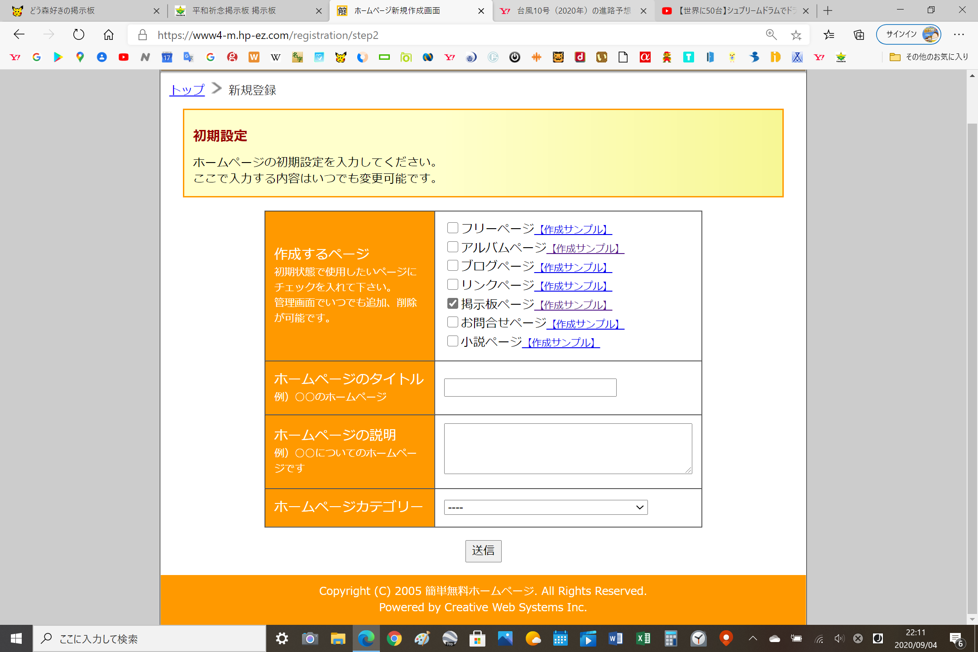
Task: Click the 送信 submit button
Action: coord(483,551)
